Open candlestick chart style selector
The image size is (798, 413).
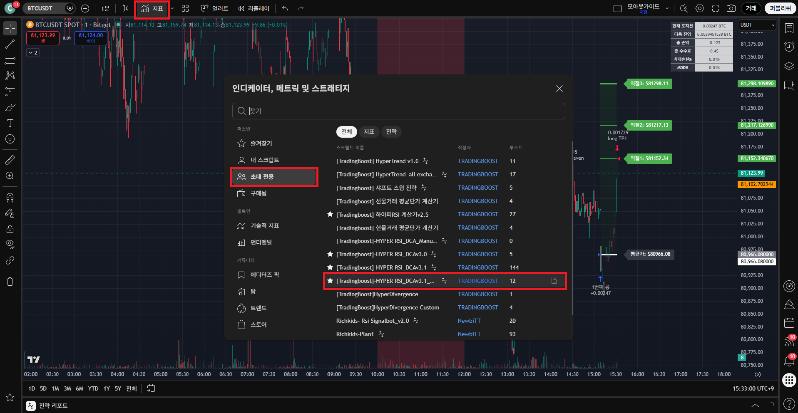pos(125,8)
